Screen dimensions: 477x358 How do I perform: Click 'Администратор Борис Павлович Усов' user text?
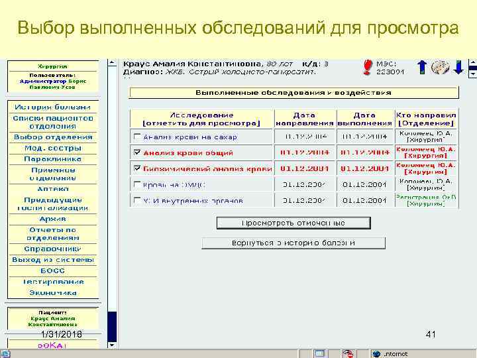point(53,84)
